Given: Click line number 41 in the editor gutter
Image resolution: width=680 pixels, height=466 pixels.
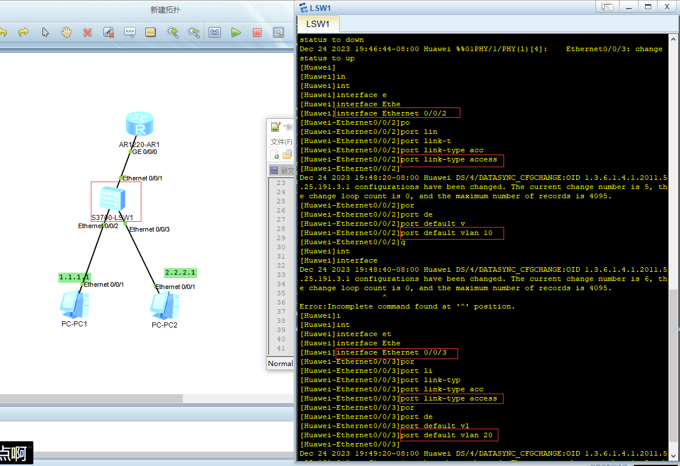Looking at the screenshot, I should point(281,349).
